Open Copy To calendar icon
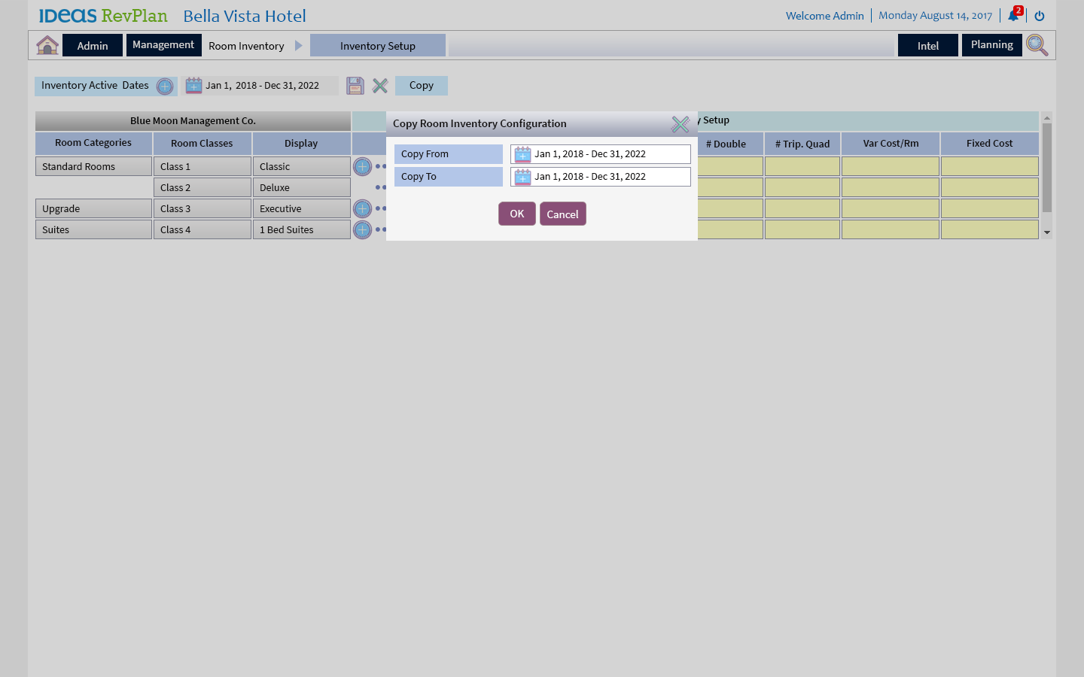1084x677 pixels. (x=522, y=177)
